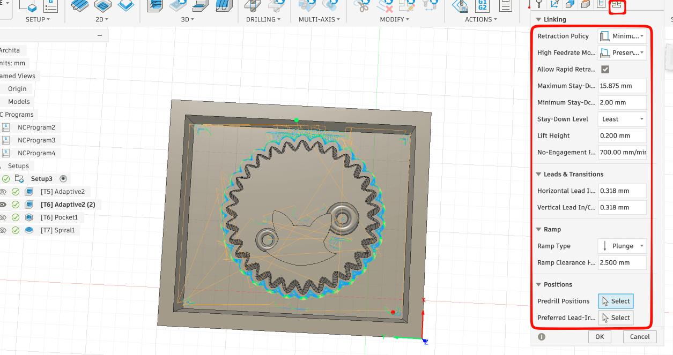Open the High Feedrate Mode dropdown
The image size is (673, 355).
point(622,52)
